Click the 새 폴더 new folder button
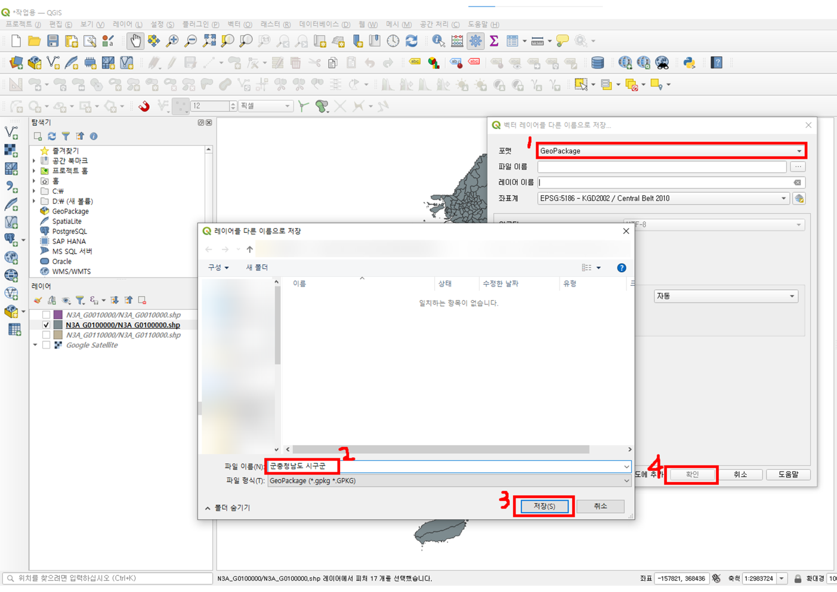The height and width of the screenshot is (592, 837). 257,268
